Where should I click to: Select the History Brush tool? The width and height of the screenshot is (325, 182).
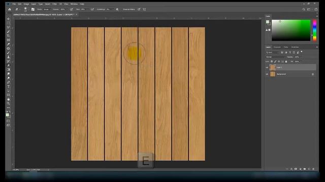click(x=8, y=61)
